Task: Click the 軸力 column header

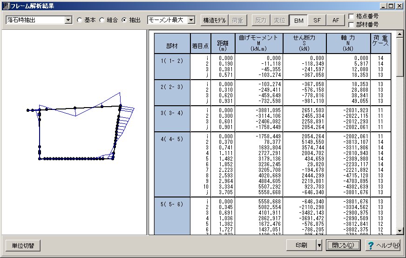Action: (348, 43)
